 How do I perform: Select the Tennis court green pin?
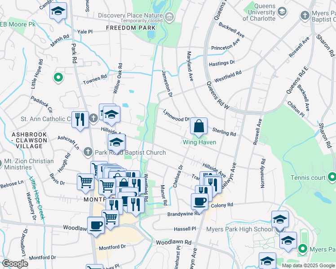(x=332, y=177)
